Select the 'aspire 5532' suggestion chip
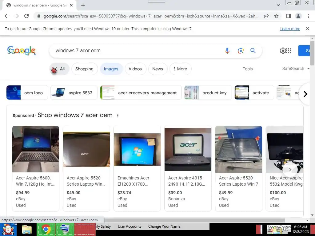 [x=74, y=92]
